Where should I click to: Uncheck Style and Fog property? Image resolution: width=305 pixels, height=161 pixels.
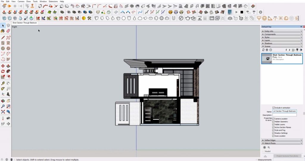point(273,130)
